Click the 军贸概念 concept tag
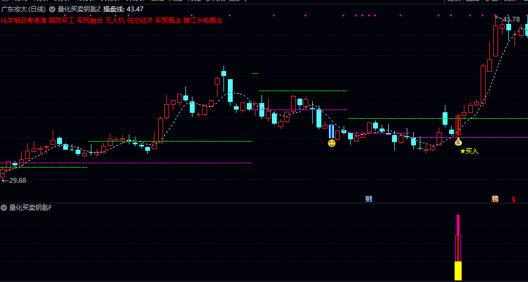Image resolution: width=528 pixels, height=282 pixels. [168, 21]
